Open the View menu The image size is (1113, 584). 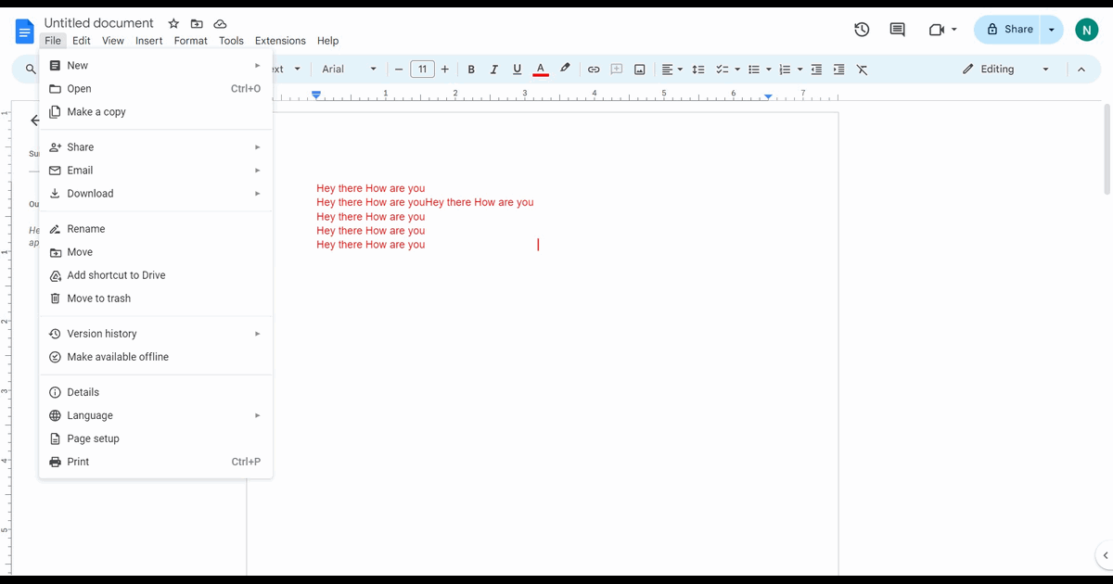(x=113, y=41)
